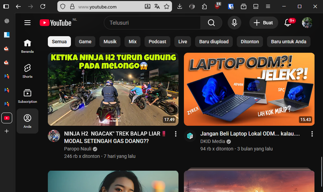This screenshot has height=192, width=323.
Task: Select the Musik filter chip
Action: coord(110,42)
